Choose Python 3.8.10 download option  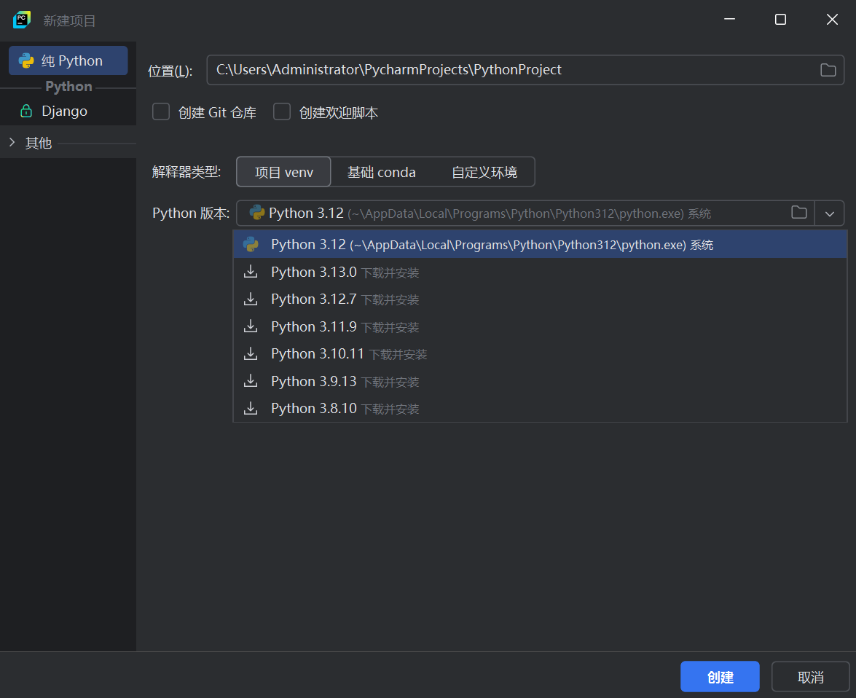tap(540, 409)
